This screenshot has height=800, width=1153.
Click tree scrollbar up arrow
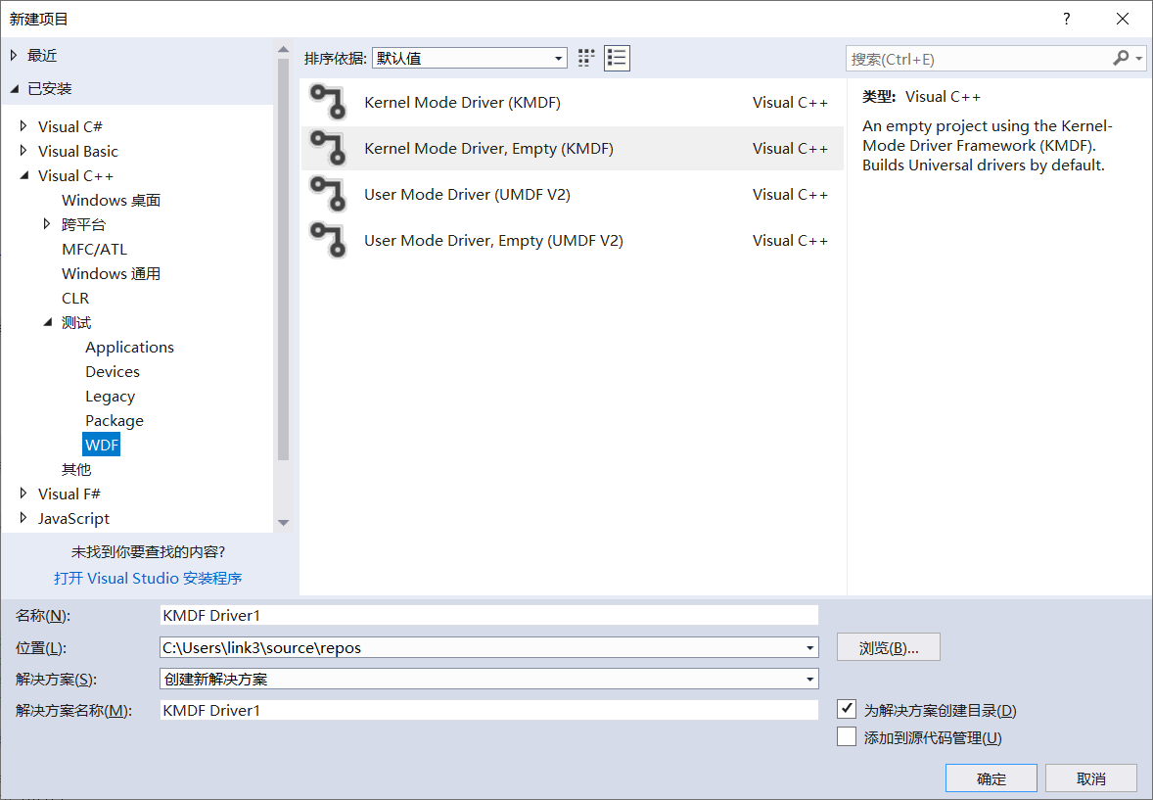tap(283, 50)
